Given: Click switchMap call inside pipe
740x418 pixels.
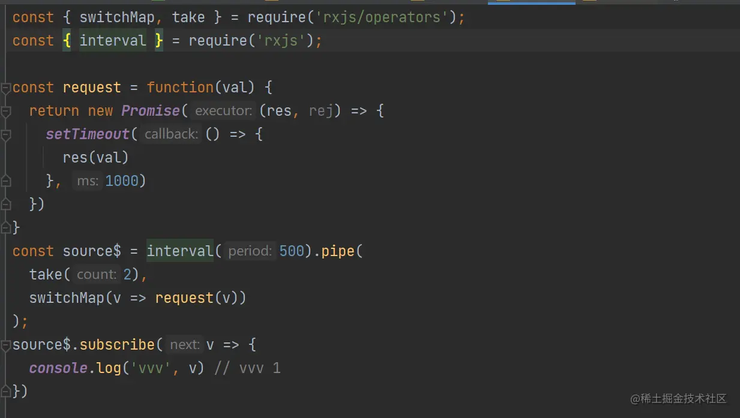Looking at the screenshot, I should (x=67, y=298).
